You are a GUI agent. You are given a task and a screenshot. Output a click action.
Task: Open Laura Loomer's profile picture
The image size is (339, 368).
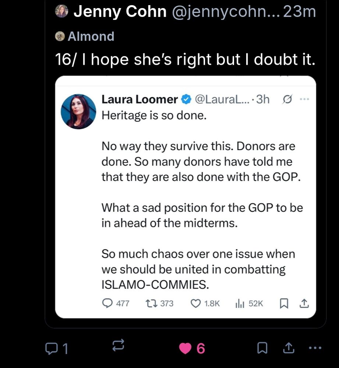click(78, 110)
